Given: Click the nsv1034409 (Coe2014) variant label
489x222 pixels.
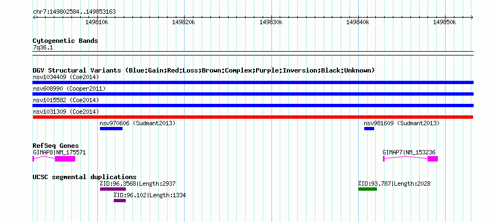Looking at the screenshot, I should tap(66, 77).
